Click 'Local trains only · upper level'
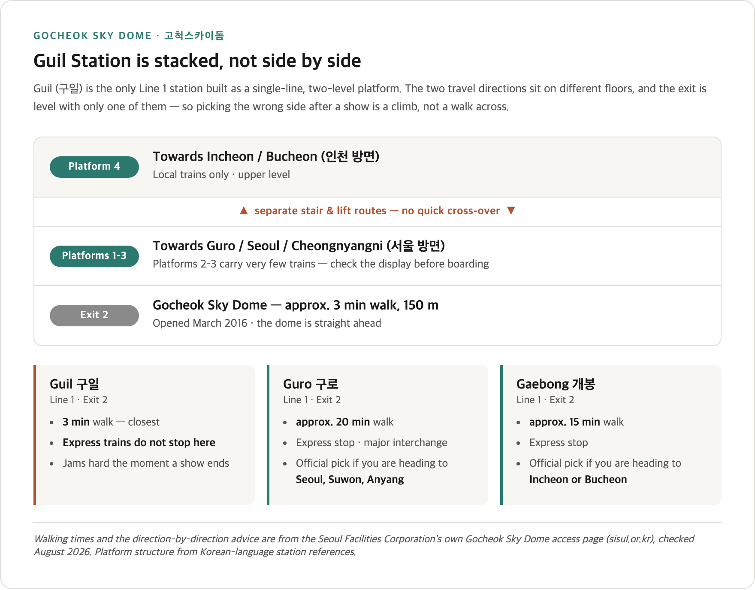The width and height of the screenshot is (755, 590). (x=221, y=175)
